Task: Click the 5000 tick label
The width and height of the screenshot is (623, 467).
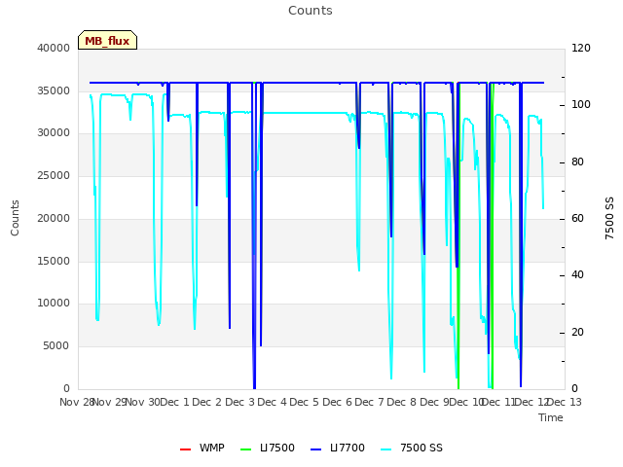Action: [56, 346]
